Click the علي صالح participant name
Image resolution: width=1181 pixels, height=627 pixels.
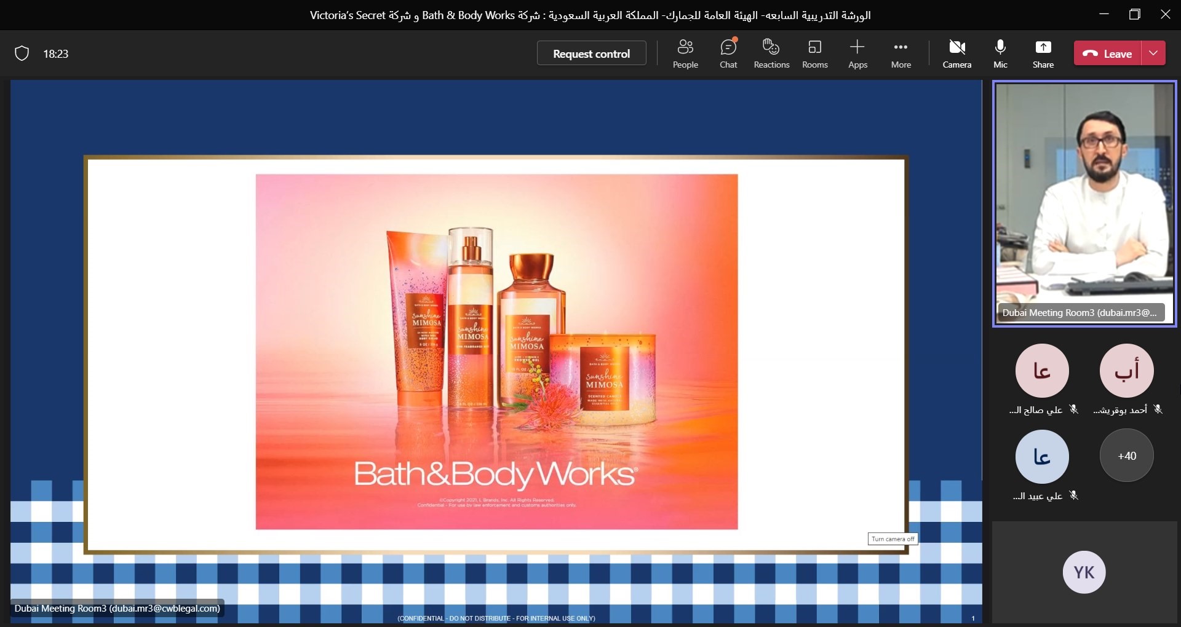pyautogui.click(x=1036, y=410)
